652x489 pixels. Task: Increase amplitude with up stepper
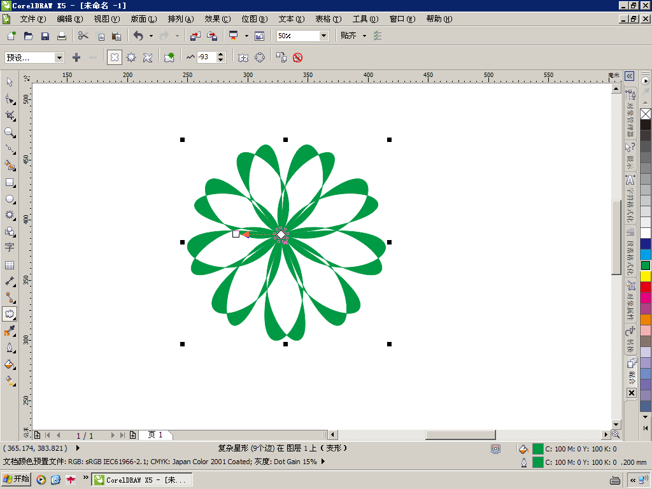tap(221, 55)
